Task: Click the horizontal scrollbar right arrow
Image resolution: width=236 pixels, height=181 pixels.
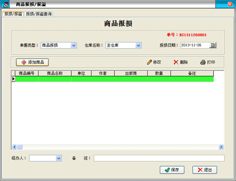Action: tap(221, 147)
